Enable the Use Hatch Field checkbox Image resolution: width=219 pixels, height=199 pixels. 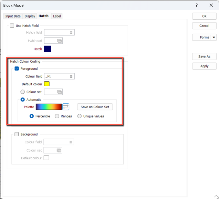[12, 26]
